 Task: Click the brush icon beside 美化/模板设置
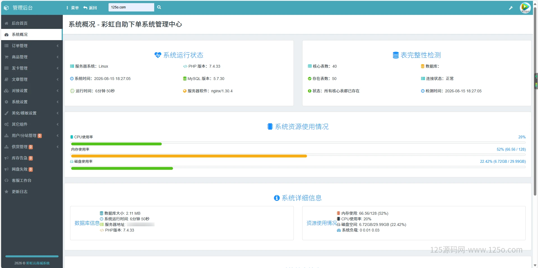[x=6, y=113]
